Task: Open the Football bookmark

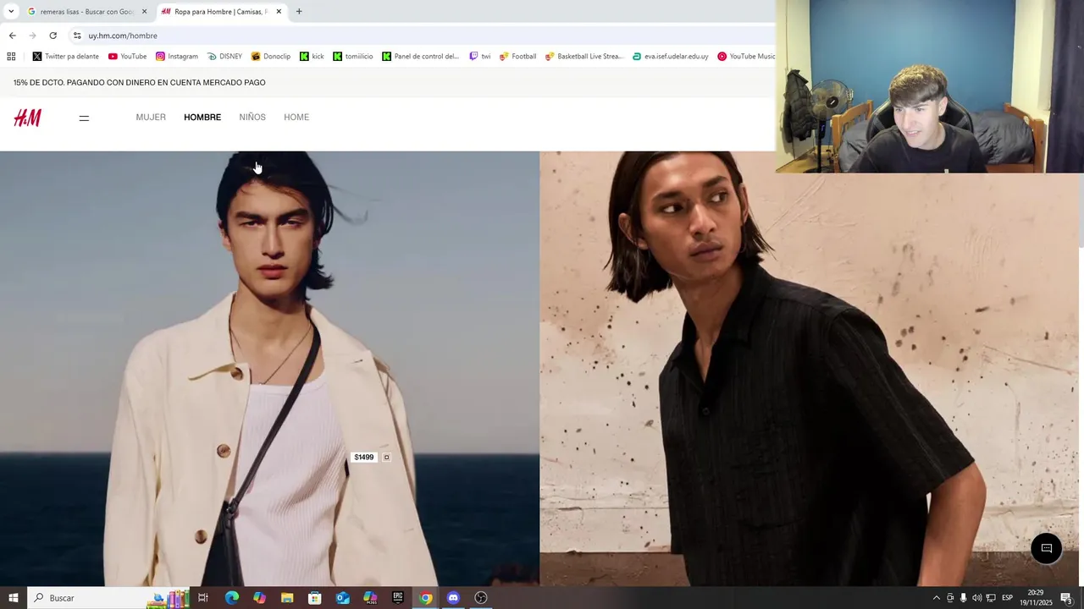Action: point(517,57)
